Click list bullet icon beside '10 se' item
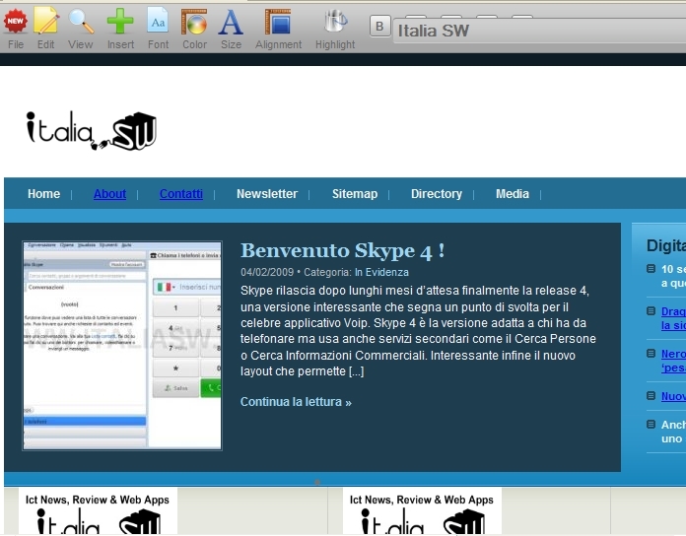This screenshot has width=686, height=536. (x=651, y=268)
